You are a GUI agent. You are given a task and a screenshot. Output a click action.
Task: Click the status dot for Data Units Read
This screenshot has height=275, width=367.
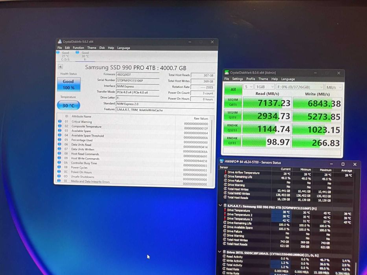coord(59,144)
